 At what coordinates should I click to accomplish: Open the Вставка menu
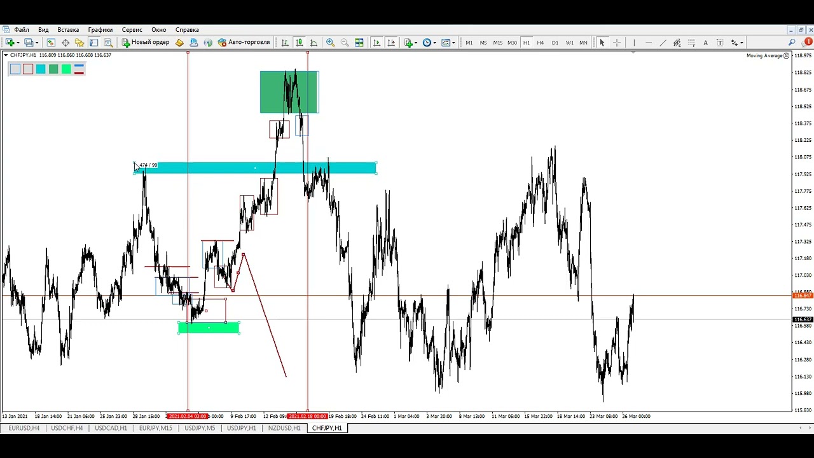68,30
